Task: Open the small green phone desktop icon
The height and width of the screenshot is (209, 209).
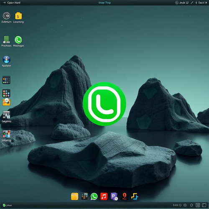Action: coord(18,40)
